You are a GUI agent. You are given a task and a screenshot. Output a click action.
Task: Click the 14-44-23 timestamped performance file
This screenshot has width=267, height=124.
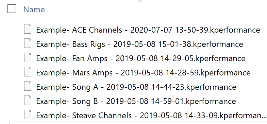click(136, 87)
